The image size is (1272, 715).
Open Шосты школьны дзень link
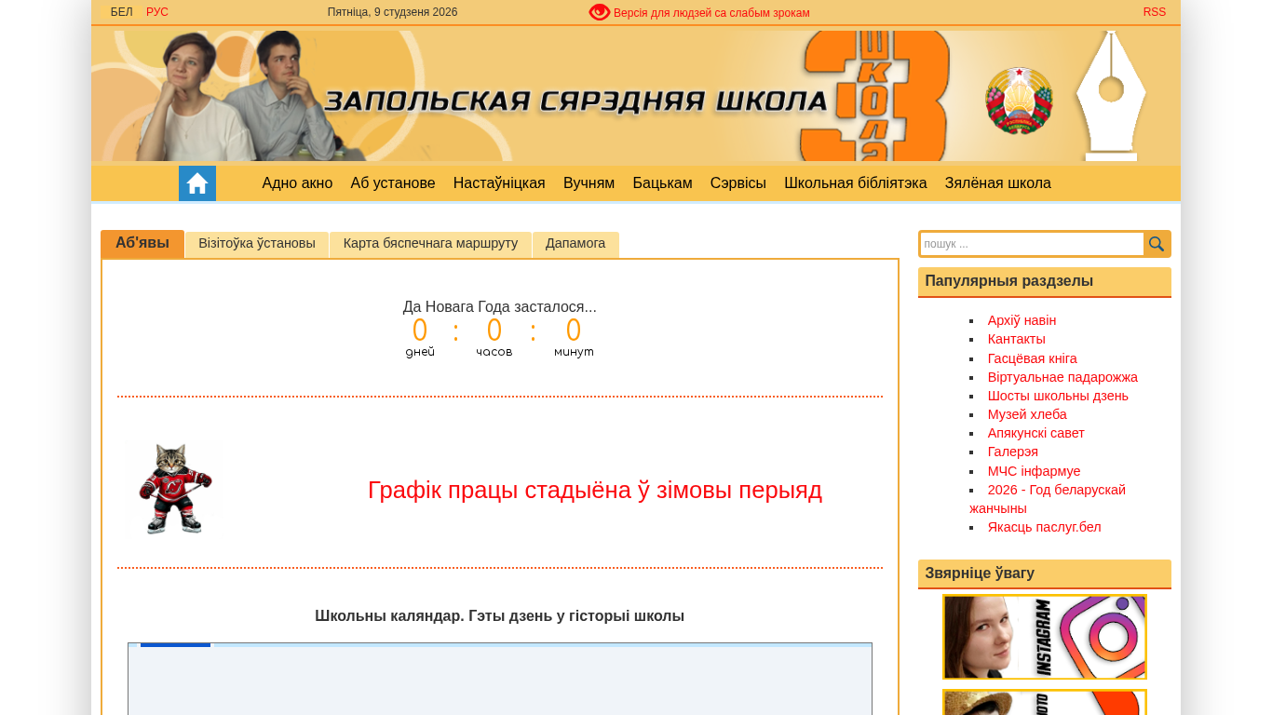1058,396
